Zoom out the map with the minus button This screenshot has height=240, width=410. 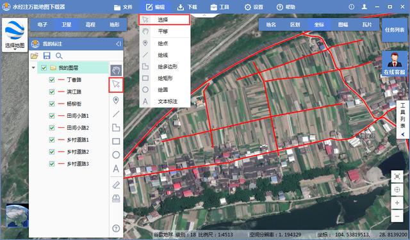[x=397, y=216]
